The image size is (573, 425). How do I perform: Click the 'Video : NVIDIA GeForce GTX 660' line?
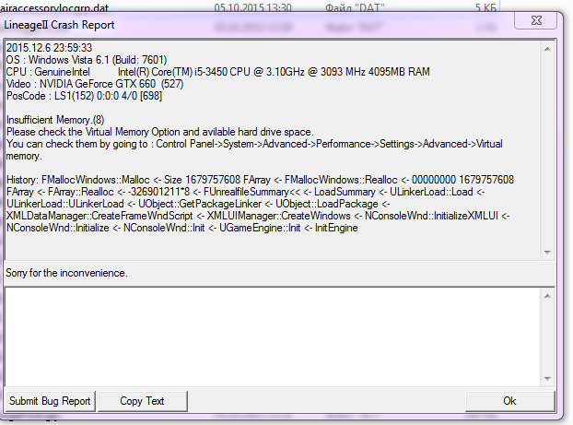point(95,84)
